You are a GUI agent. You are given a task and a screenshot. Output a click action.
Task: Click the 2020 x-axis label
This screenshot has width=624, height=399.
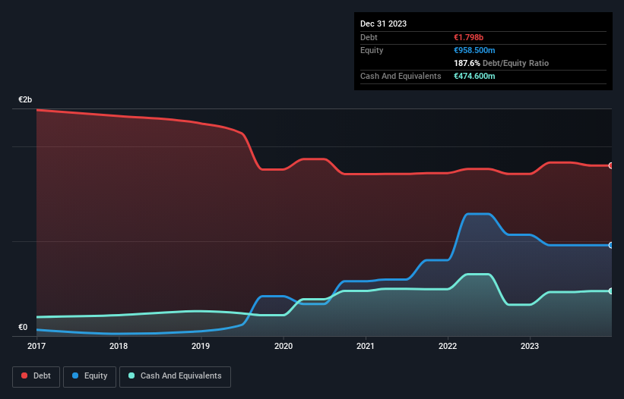coord(283,346)
